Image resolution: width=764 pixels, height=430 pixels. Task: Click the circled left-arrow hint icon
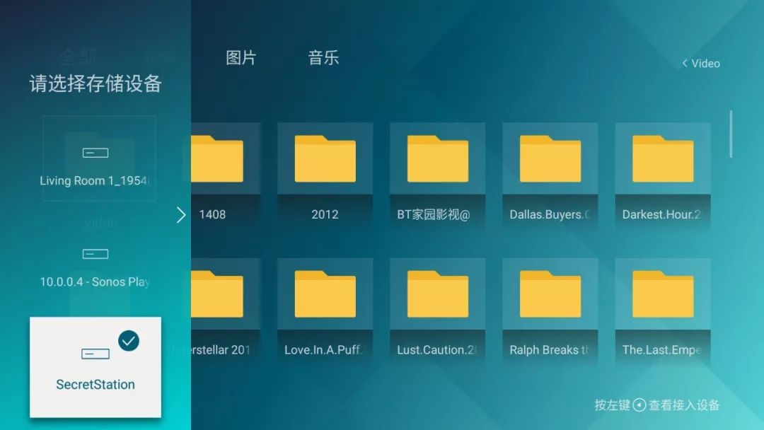coord(639,405)
